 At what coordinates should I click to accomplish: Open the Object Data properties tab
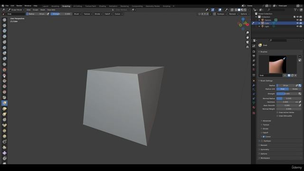[x=254, y=103]
